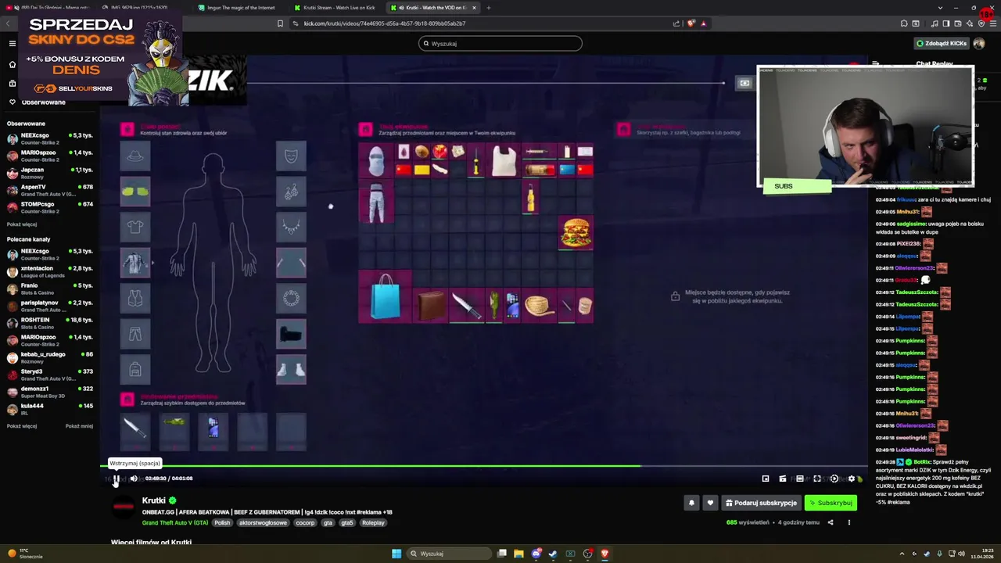
Task: Open Franio recommended channel
Action: [50, 289]
